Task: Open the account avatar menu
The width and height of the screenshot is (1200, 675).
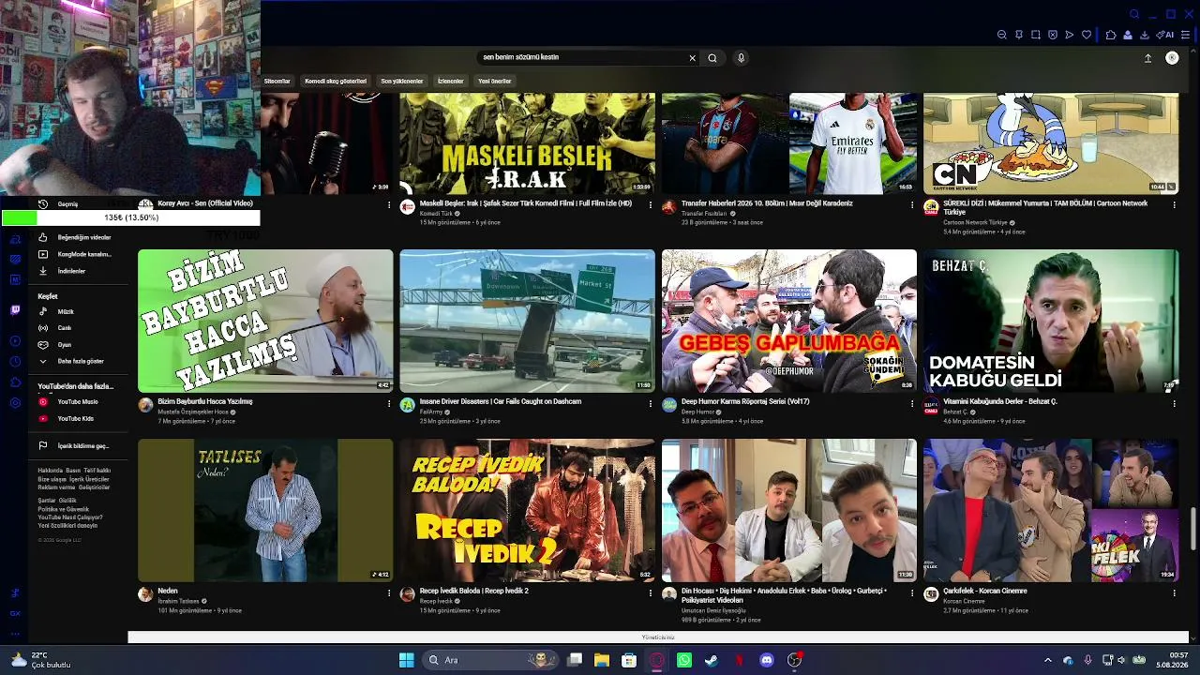Action: pyautogui.click(x=1172, y=58)
